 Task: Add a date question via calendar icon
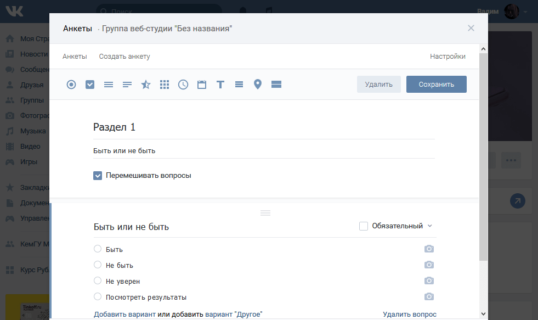pos(202,85)
